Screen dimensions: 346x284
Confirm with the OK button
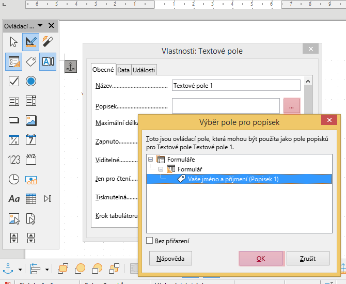261,258
